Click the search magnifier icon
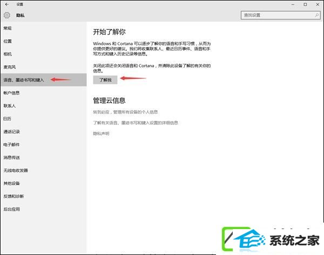 click(316, 15)
